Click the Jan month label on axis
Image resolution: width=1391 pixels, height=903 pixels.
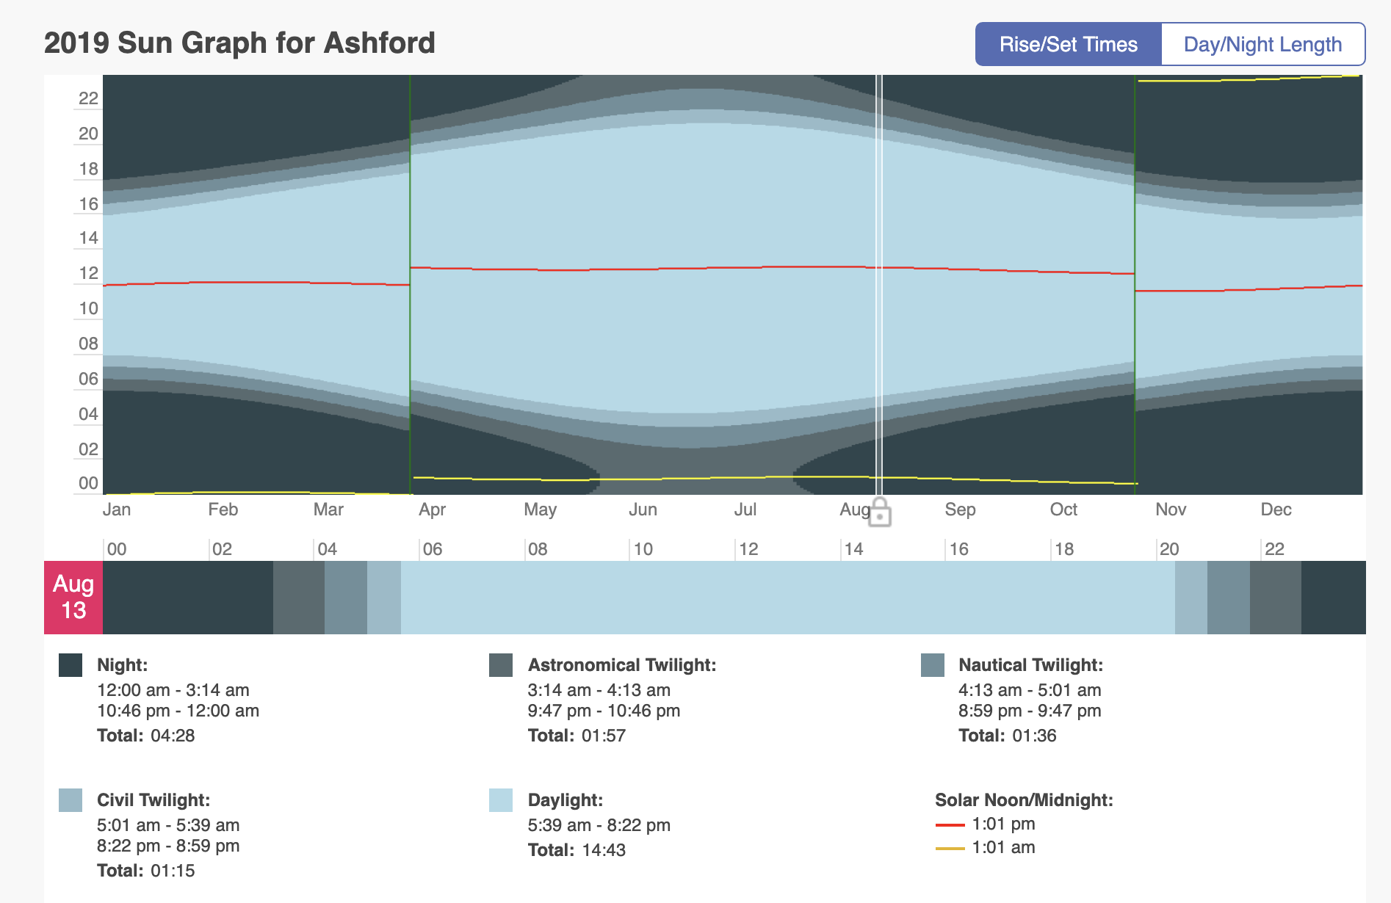tap(117, 509)
